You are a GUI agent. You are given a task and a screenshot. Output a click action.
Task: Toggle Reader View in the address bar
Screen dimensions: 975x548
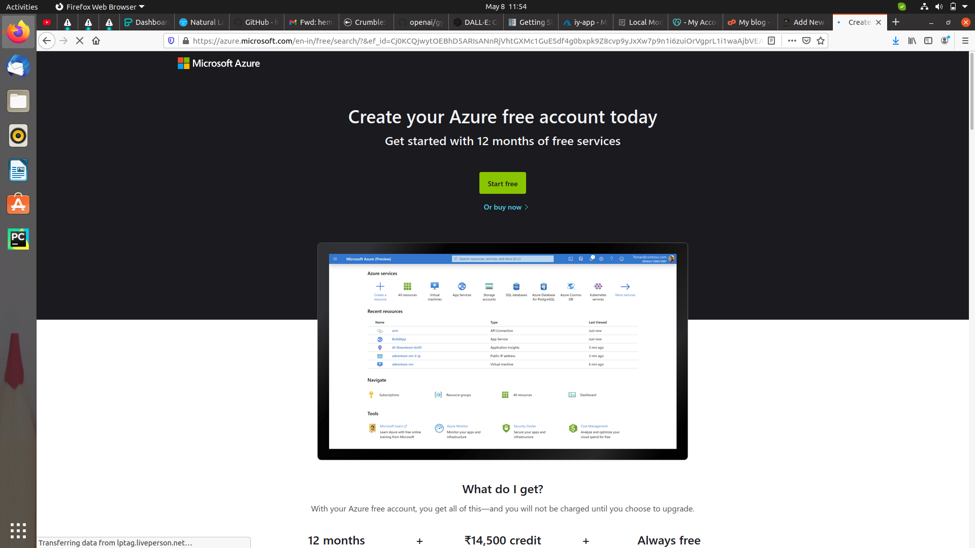click(x=771, y=41)
